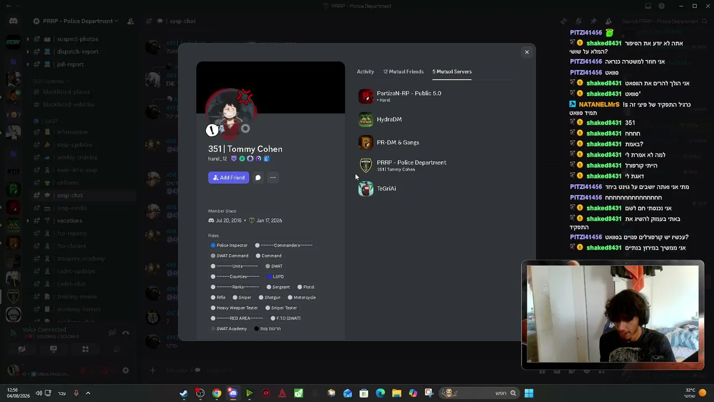The height and width of the screenshot is (402, 714).
Task: Disconnect from voice using the hang-up icon
Action: (x=126, y=333)
